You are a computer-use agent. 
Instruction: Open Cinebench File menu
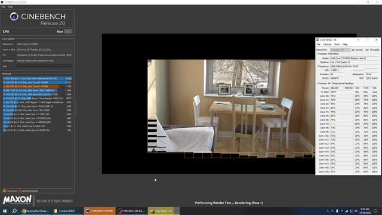point(3,7)
